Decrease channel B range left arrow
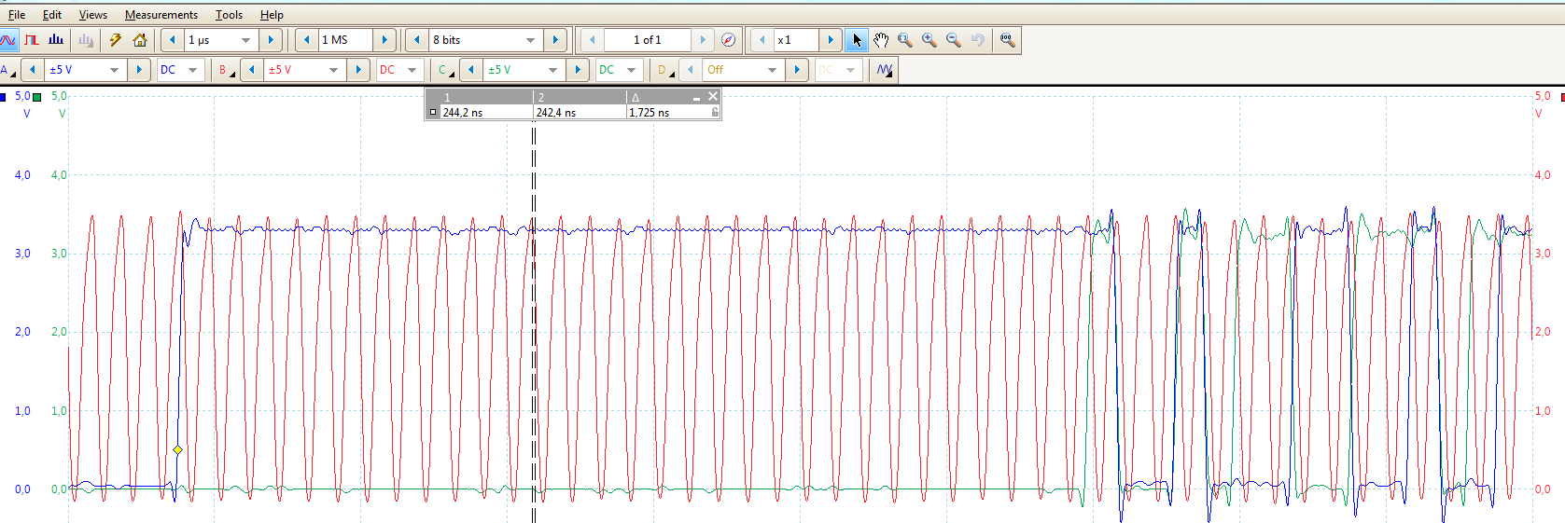 point(252,70)
